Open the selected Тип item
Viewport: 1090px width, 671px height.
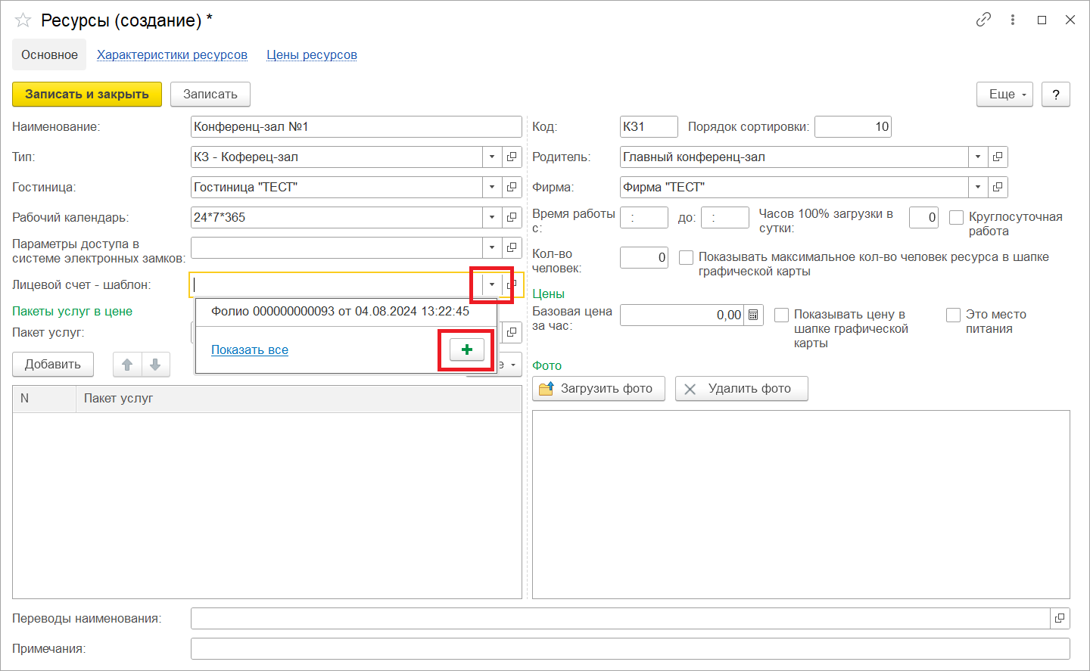point(512,157)
